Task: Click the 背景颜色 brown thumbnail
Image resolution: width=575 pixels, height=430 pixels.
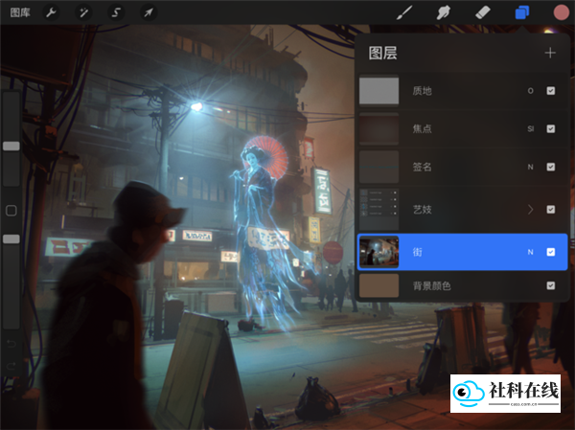Action: click(x=379, y=285)
